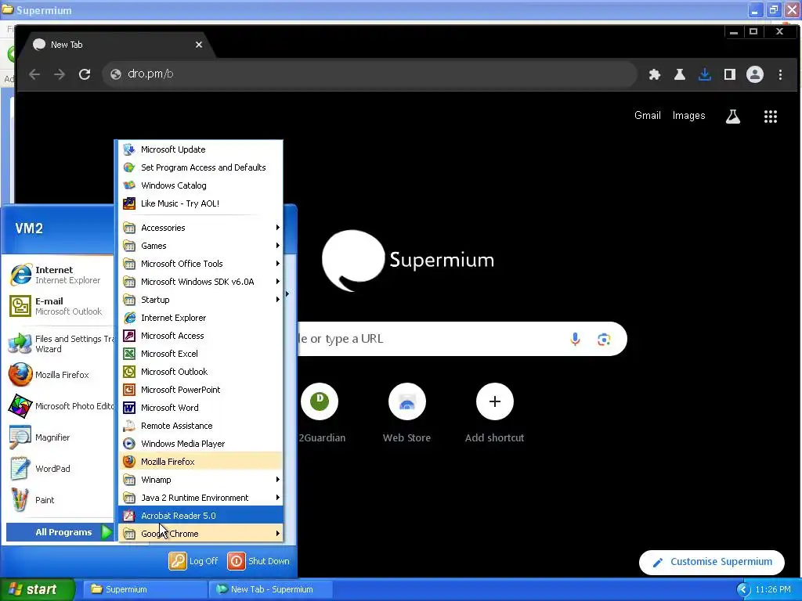Open Microsoft Access from programs list
The height and width of the screenshot is (601, 802).
point(200,336)
